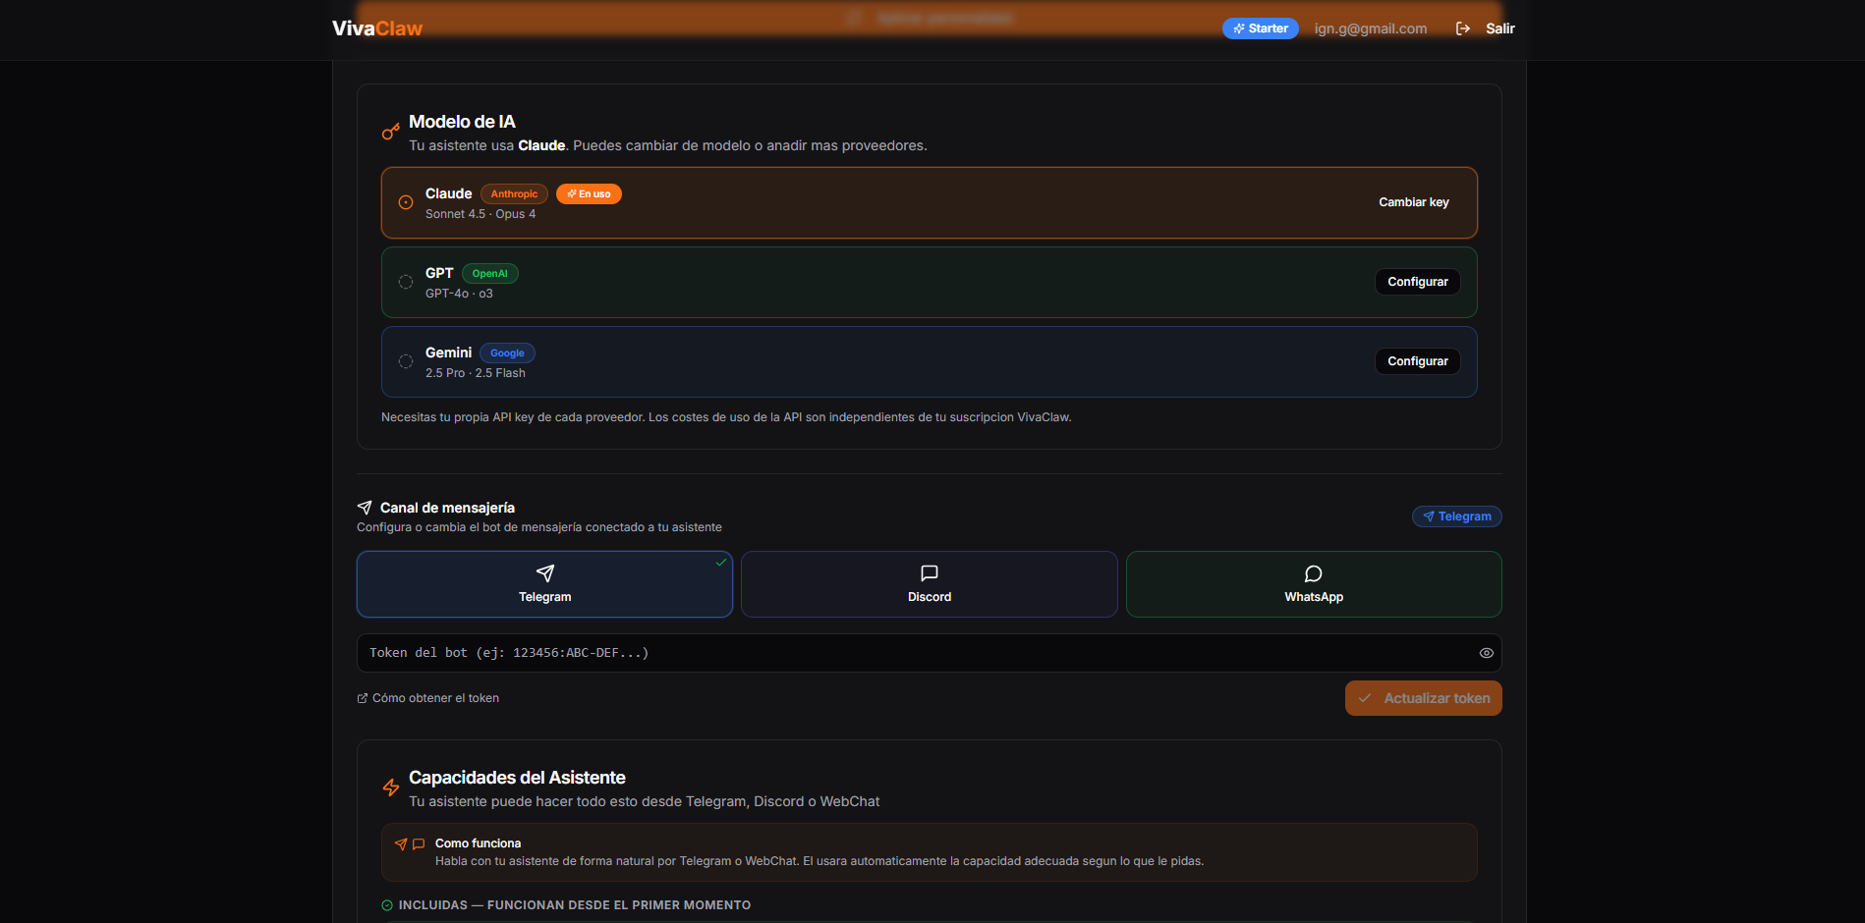This screenshot has height=923, width=1865.
Task: Click the Sonnet 4.5 · Opus 4 model text
Action: pos(480,214)
